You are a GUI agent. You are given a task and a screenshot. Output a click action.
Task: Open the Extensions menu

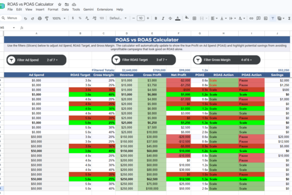tap(105, 10)
